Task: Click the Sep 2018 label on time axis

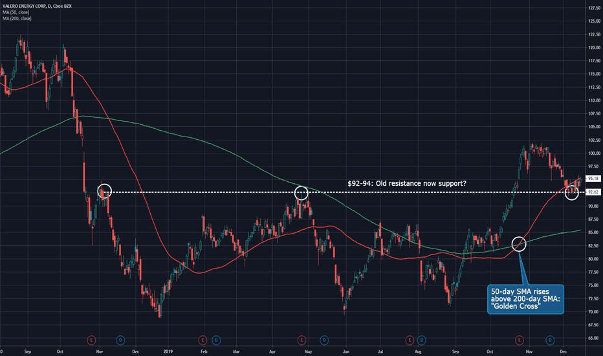Action: (x=27, y=351)
